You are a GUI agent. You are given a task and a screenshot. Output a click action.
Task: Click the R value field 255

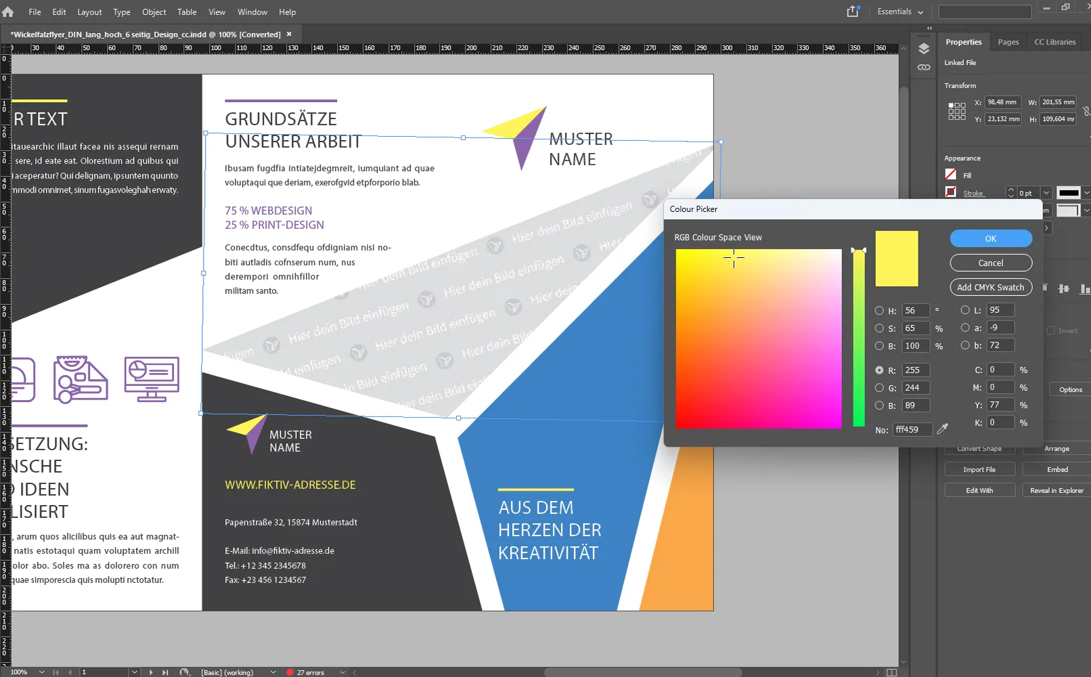click(x=916, y=370)
